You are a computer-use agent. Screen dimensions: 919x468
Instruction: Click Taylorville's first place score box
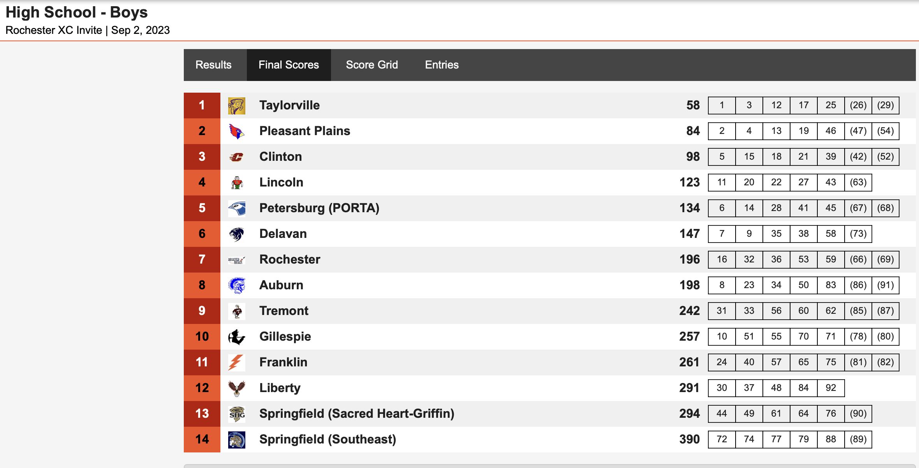(x=722, y=106)
